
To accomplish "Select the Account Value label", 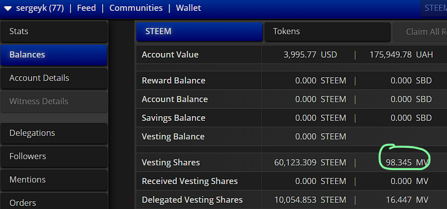I will pyautogui.click(x=170, y=55).
